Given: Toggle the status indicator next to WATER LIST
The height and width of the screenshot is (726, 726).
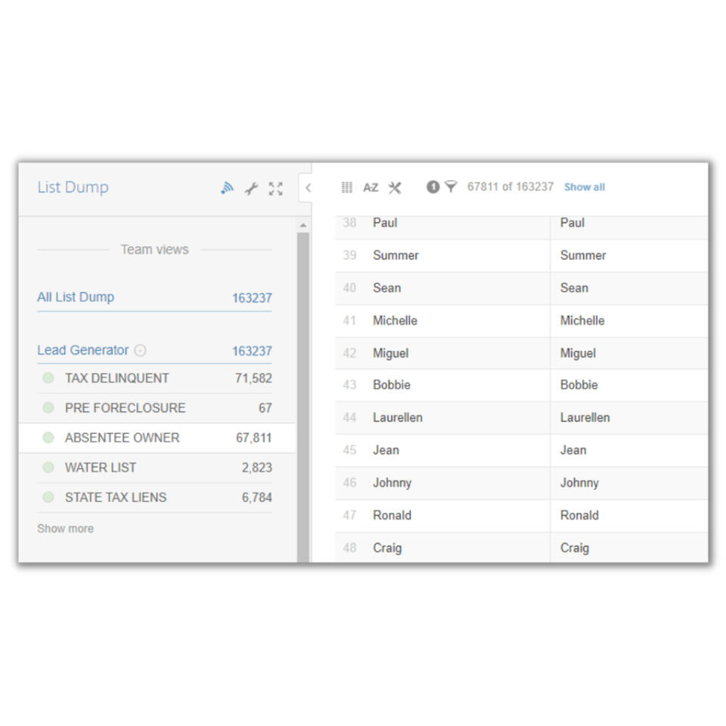Looking at the screenshot, I should tap(48, 467).
